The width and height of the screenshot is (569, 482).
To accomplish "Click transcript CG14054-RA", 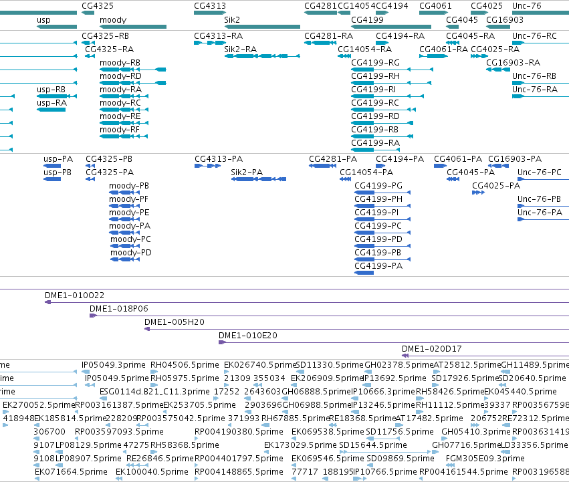I will point(364,49).
